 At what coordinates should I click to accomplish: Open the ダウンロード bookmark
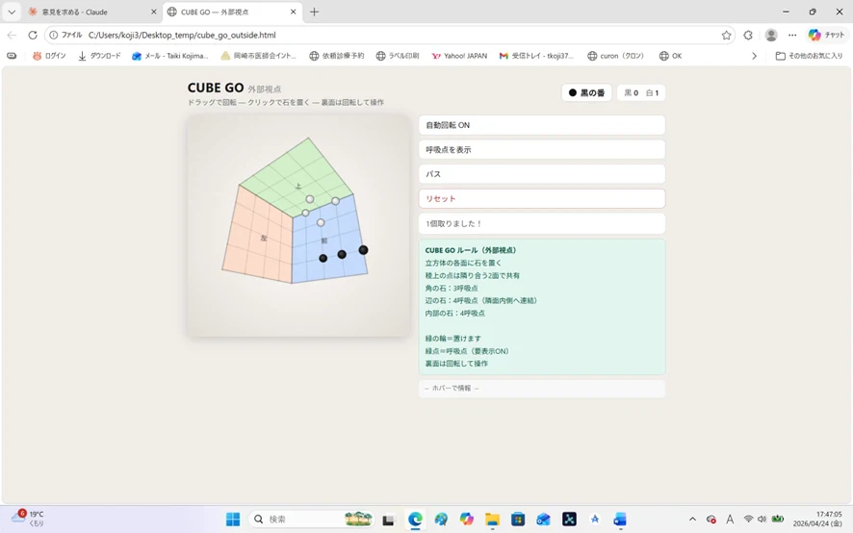coord(99,56)
